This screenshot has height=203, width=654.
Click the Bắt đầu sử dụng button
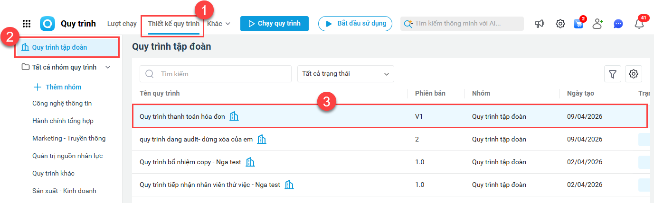(x=355, y=24)
